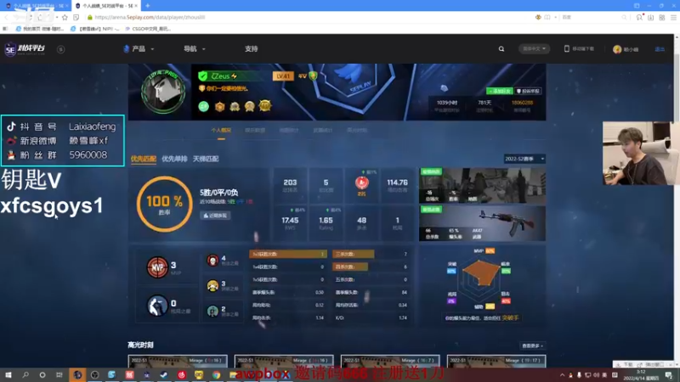Switch to the fifth profile tab

356,131
